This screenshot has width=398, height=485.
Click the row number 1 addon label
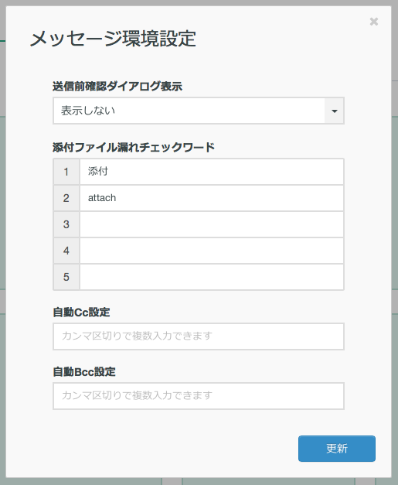[66, 172]
